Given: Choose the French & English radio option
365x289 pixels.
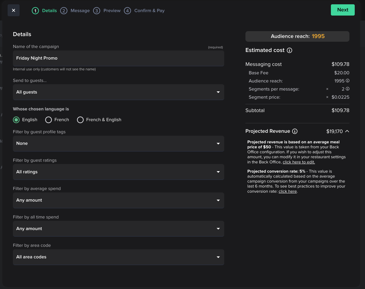Looking at the screenshot, I should pyautogui.click(x=80, y=120).
